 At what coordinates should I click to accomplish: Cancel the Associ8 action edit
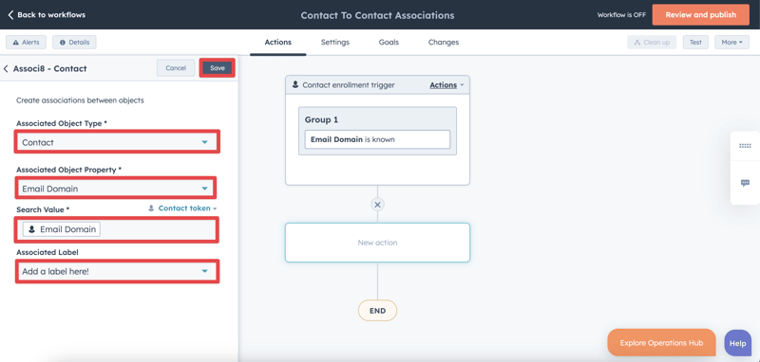(176, 68)
